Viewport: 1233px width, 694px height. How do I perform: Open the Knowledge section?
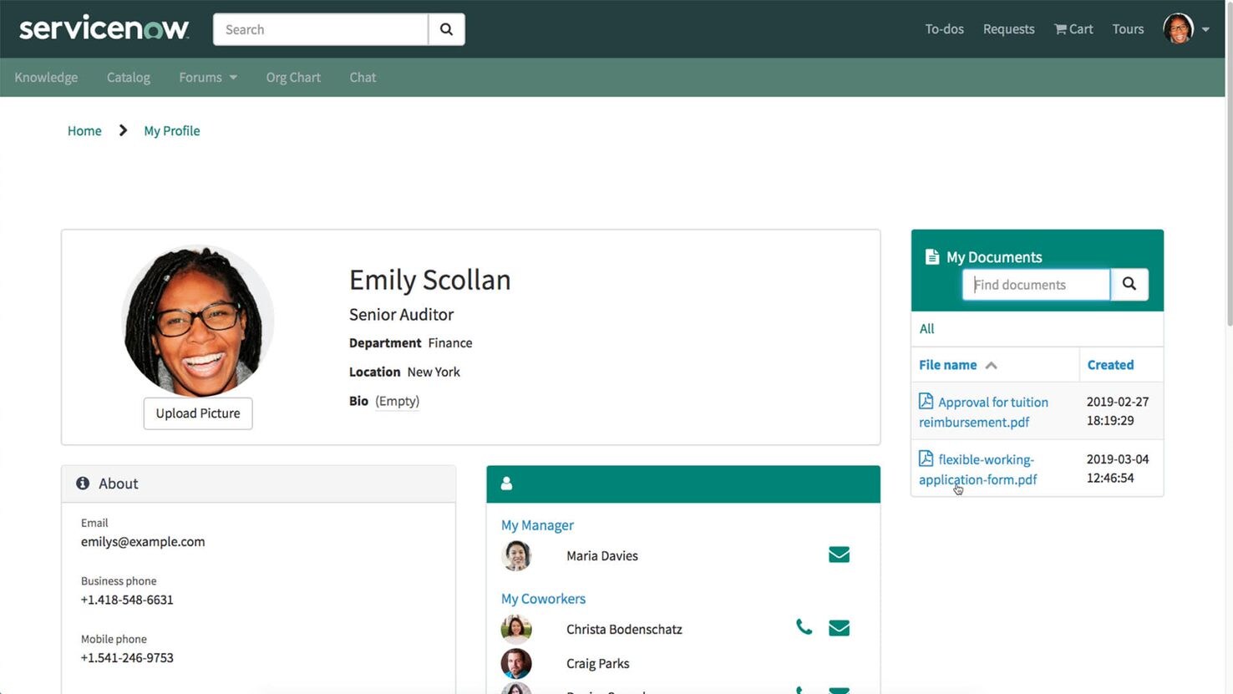coord(46,77)
